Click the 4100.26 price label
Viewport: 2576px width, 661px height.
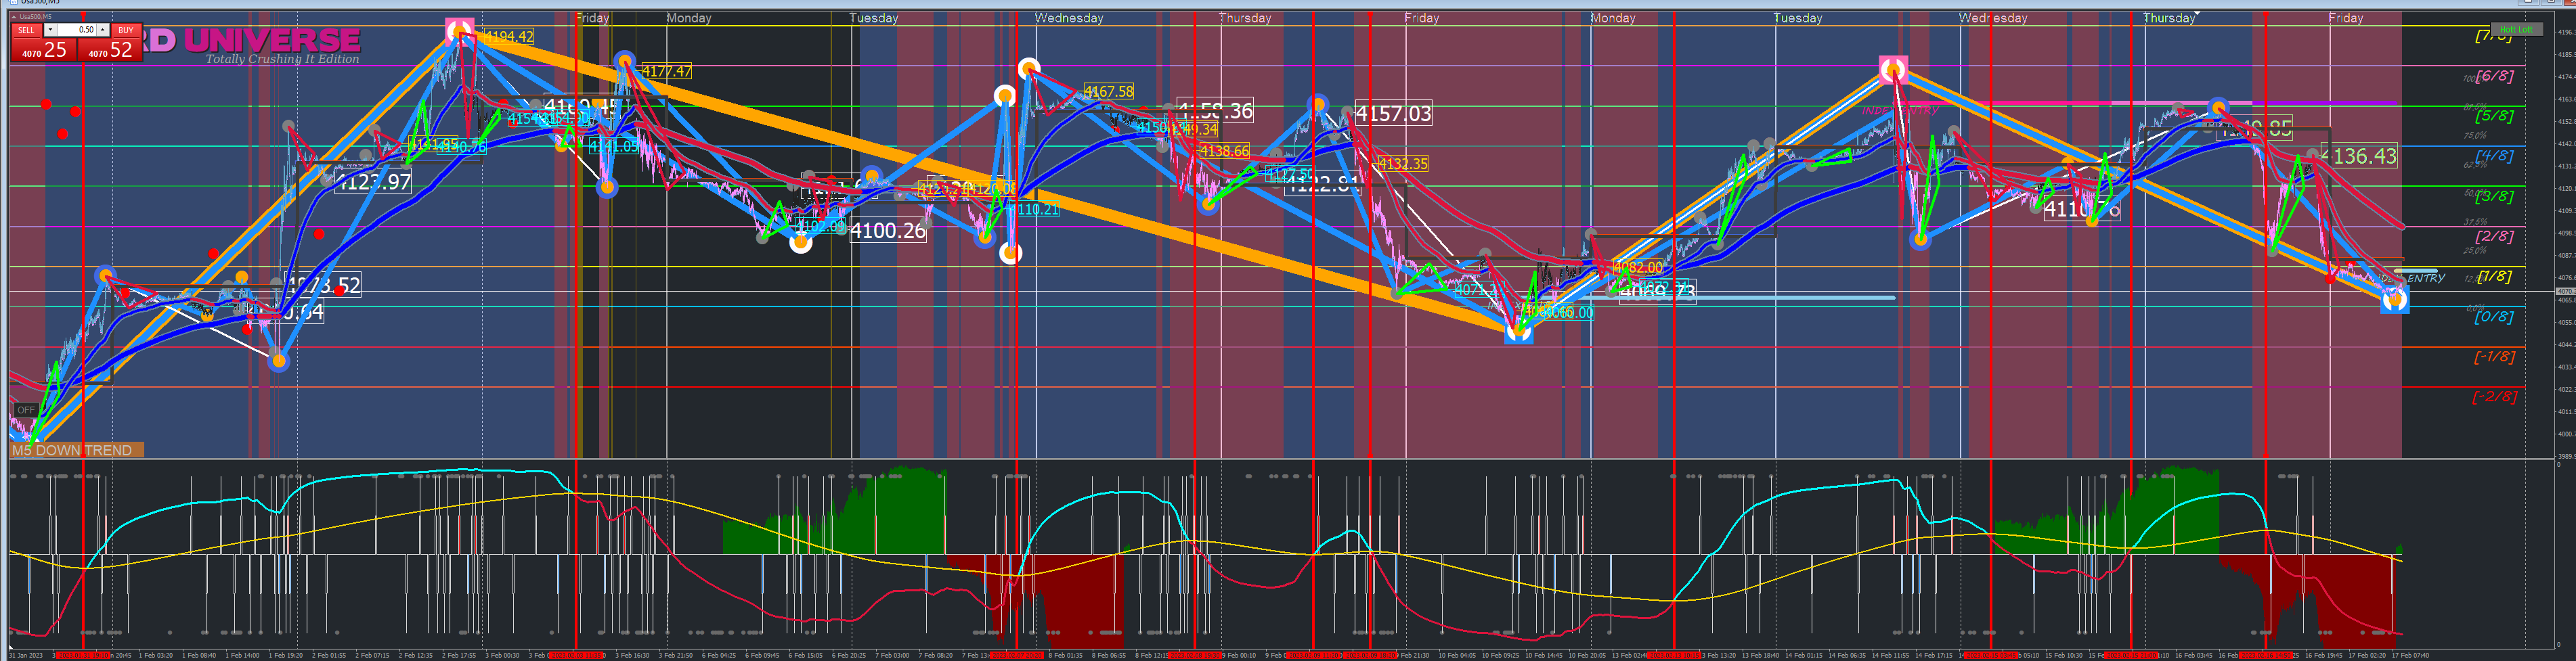pyautogui.click(x=887, y=231)
